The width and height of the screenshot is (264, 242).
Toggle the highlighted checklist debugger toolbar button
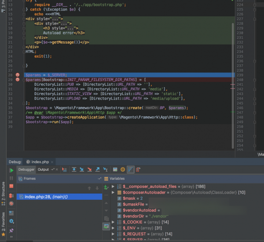[131, 169]
